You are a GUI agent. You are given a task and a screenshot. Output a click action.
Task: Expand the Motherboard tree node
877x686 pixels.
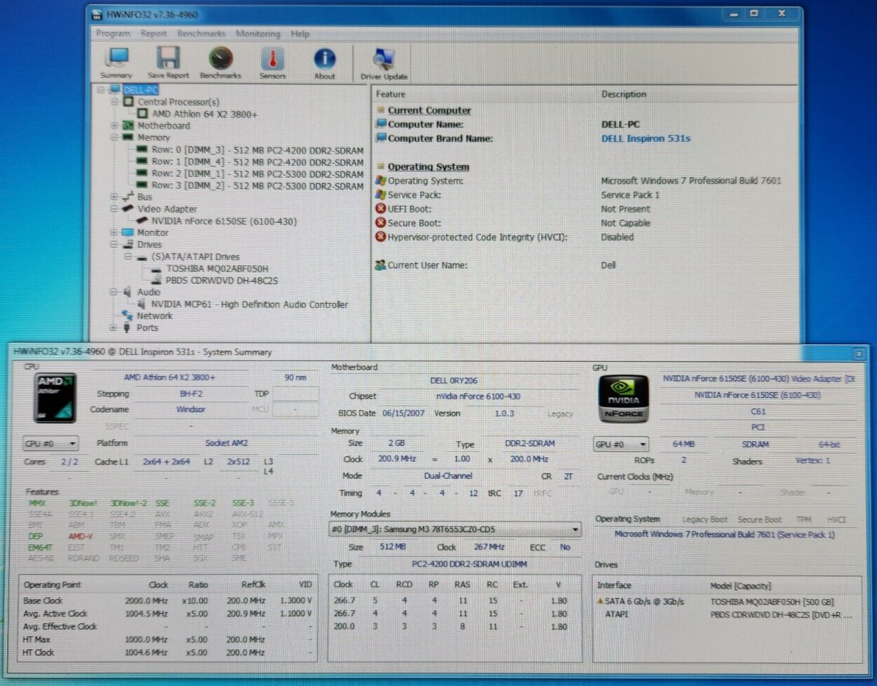point(114,126)
